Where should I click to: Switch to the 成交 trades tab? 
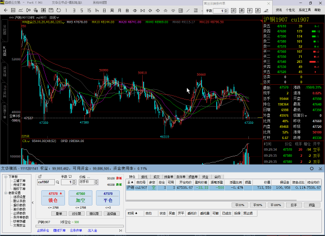(156, 177)
